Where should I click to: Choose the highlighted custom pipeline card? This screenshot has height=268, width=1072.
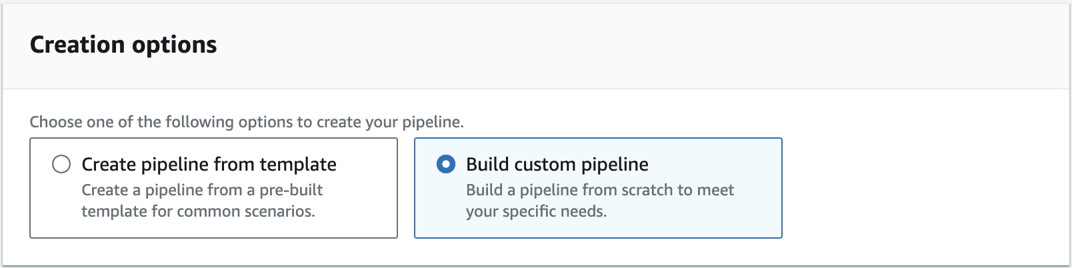click(598, 188)
